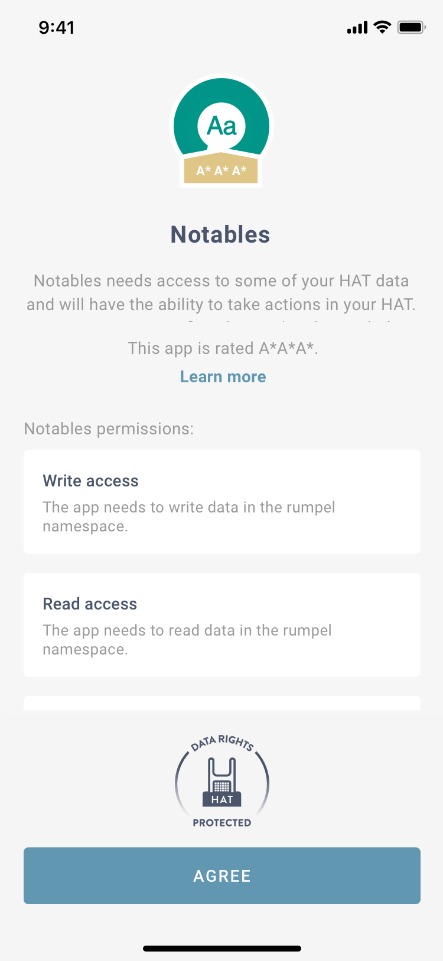Click the Notables title heading
Screen dimensions: 443x961
220,235
